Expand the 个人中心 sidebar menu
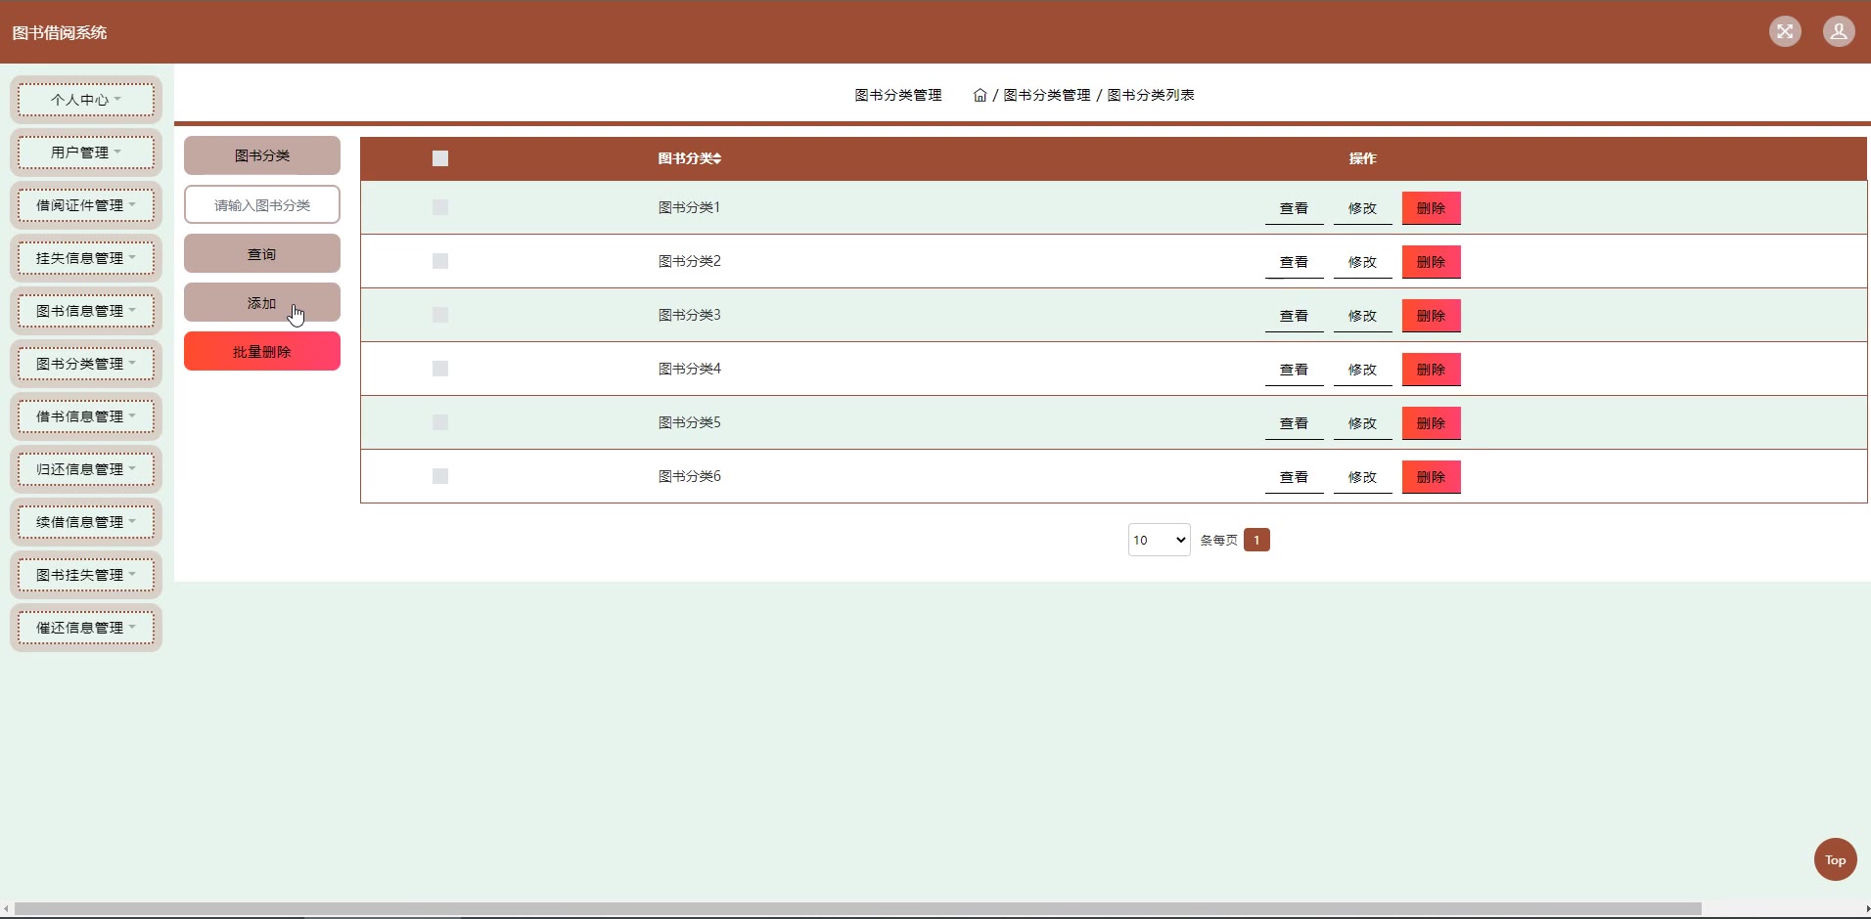1871x919 pixels. coord(86,100)
